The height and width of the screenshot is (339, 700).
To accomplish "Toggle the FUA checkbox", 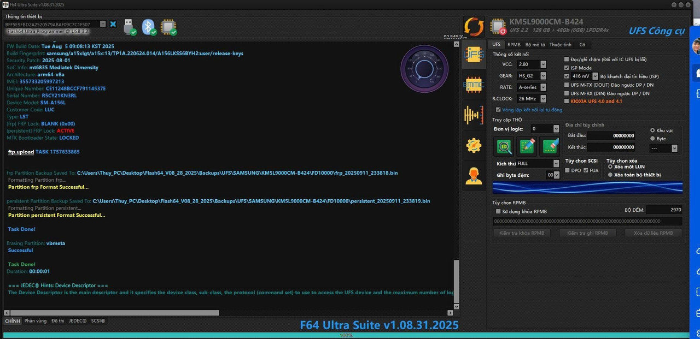I will click(x=586, y=170).
